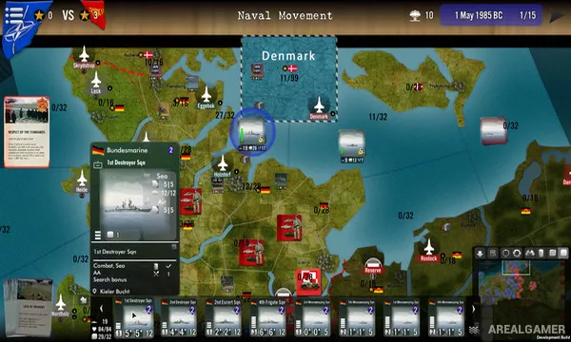The width and height of the screenshot is (571, 342).
Task: Expand the stacked lines in unit portrait
Action: pos(98,236)
